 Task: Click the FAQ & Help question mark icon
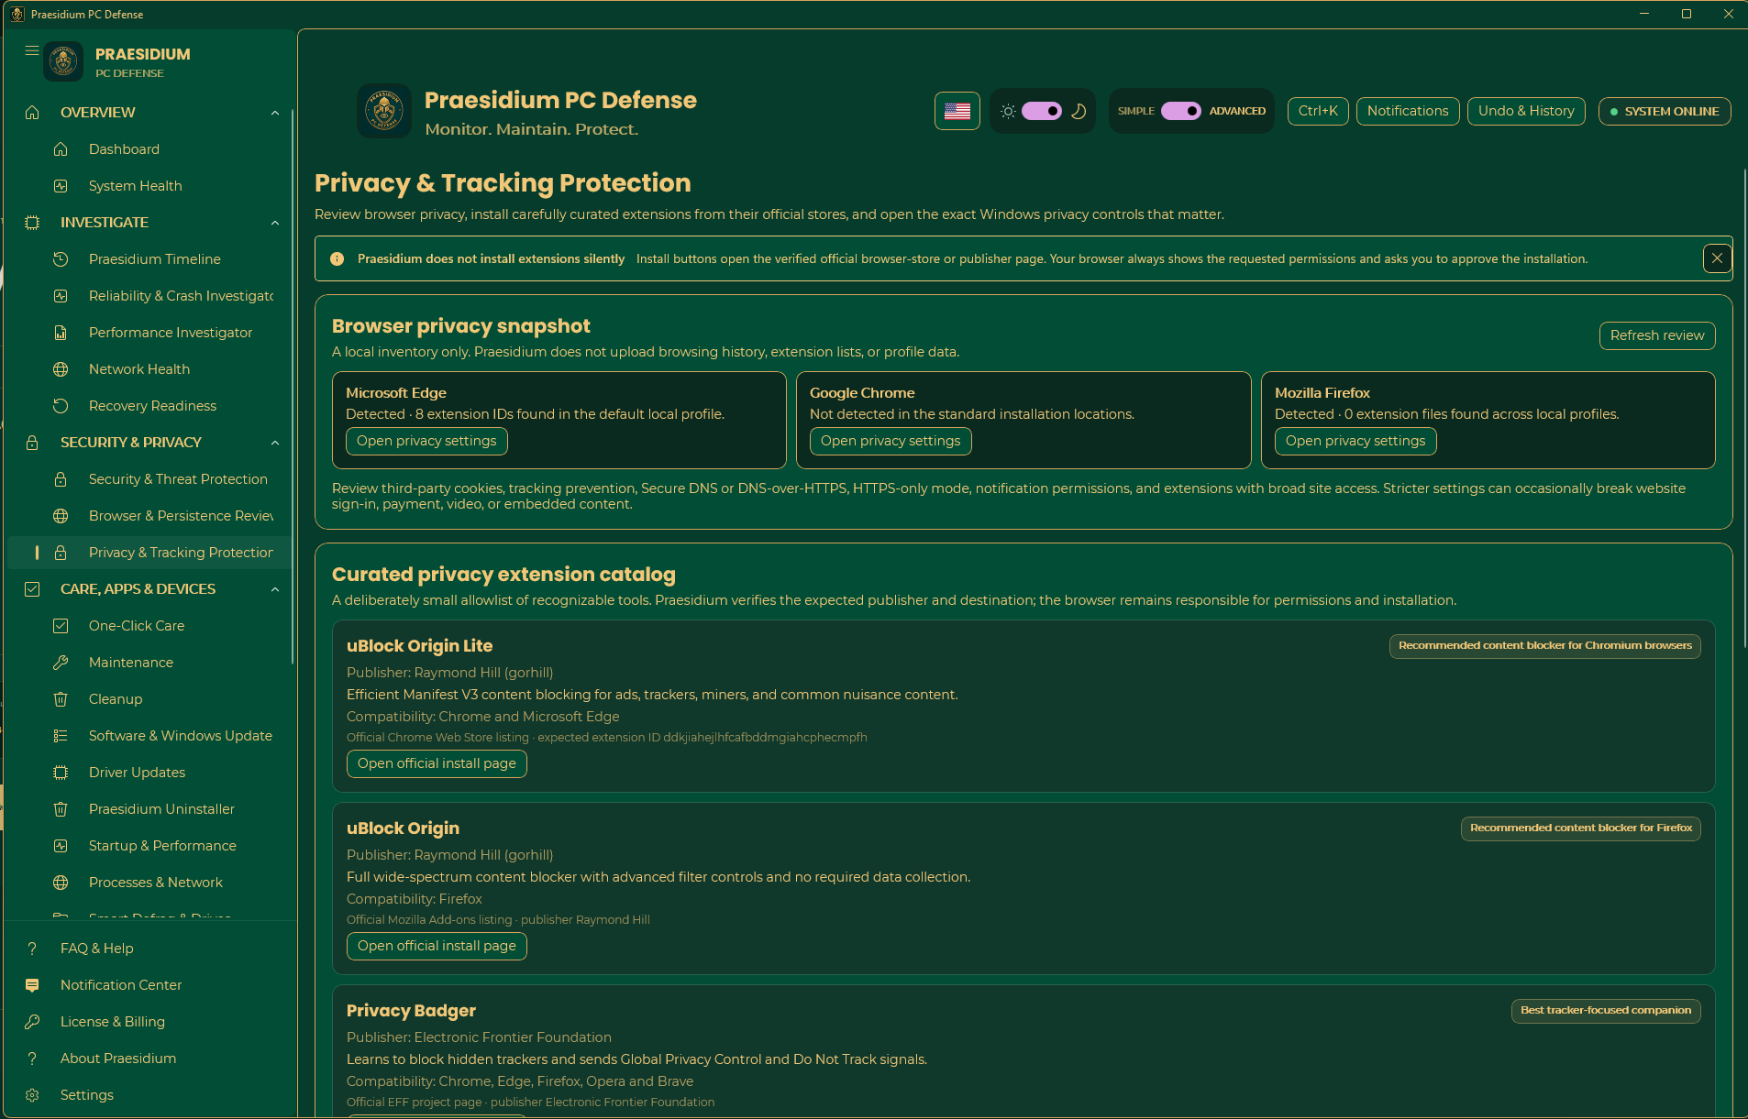(x=32, y=949)
